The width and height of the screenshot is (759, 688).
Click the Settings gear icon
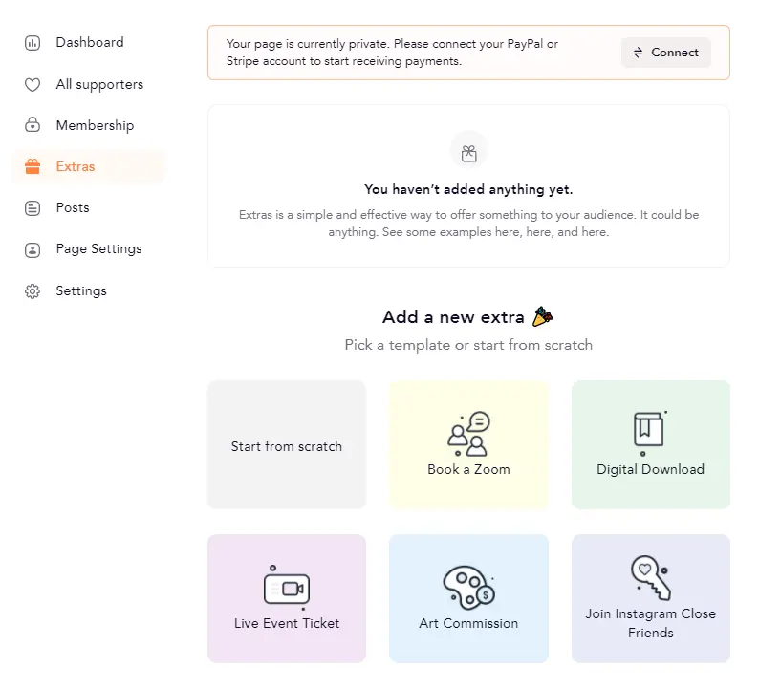click(x=33, y=291)
